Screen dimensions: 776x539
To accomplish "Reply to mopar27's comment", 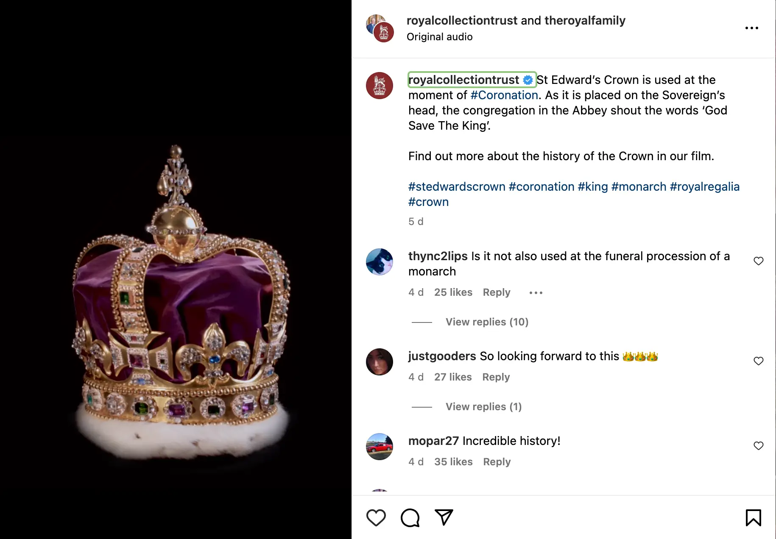I will point(497,461).
